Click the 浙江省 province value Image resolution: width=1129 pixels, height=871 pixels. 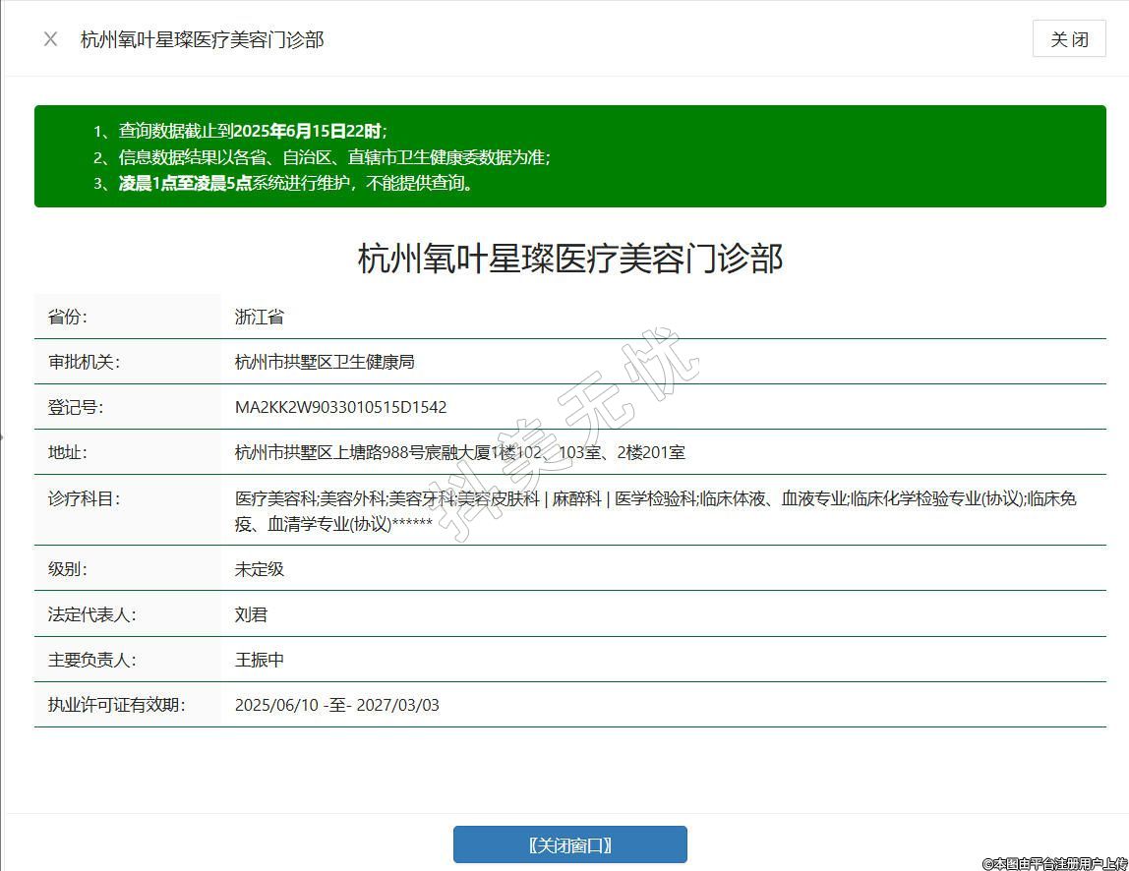(x=260, y=317)
